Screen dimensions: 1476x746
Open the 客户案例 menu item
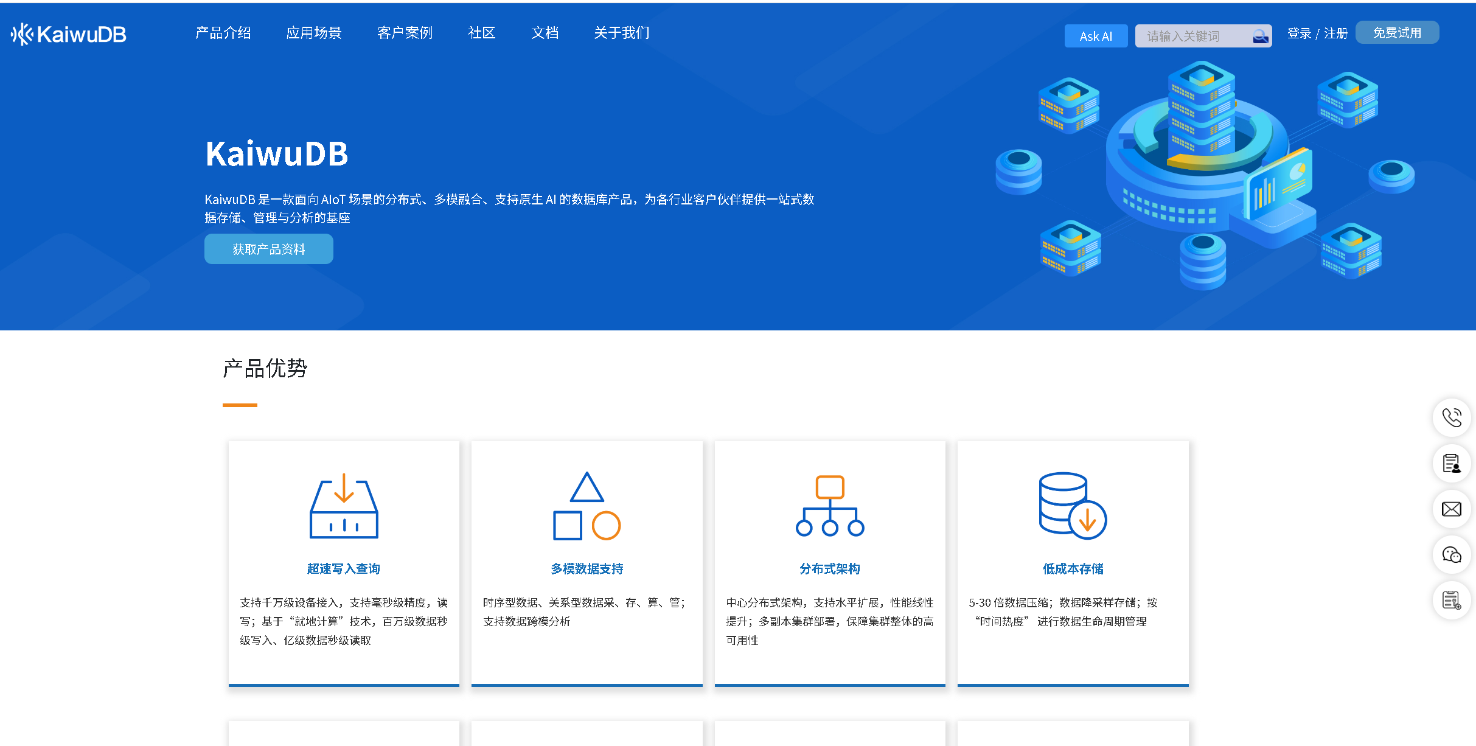(x=405, y=33)
